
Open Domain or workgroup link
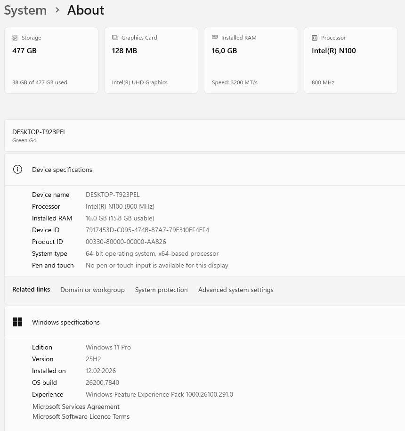[92, 290]
